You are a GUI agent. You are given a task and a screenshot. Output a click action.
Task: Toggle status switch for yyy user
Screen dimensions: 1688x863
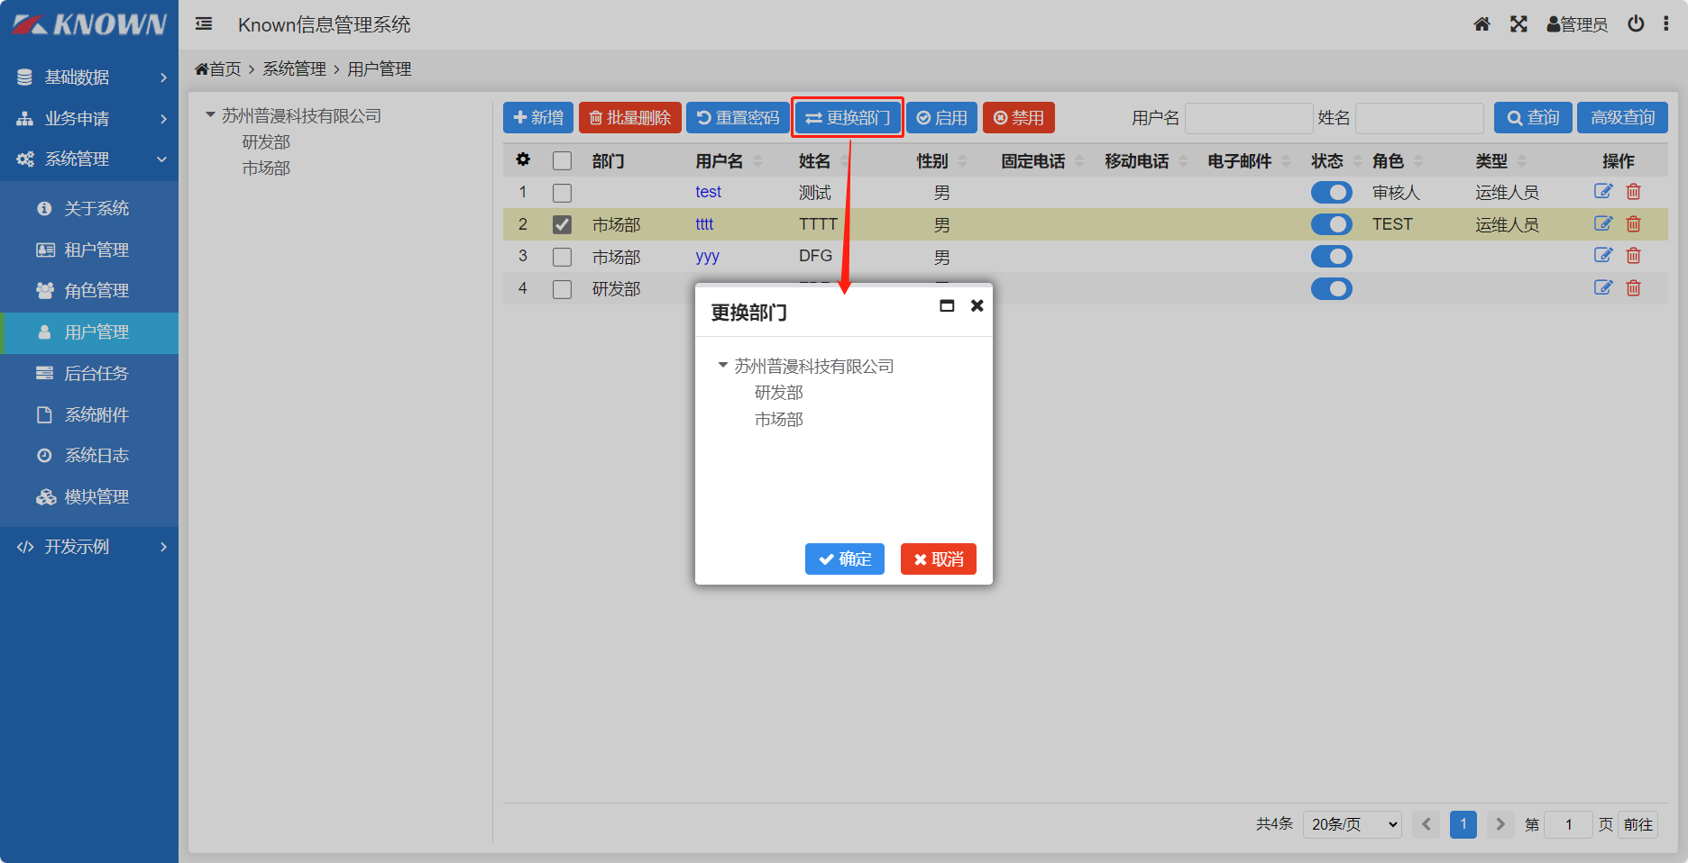pos(1331,257)
